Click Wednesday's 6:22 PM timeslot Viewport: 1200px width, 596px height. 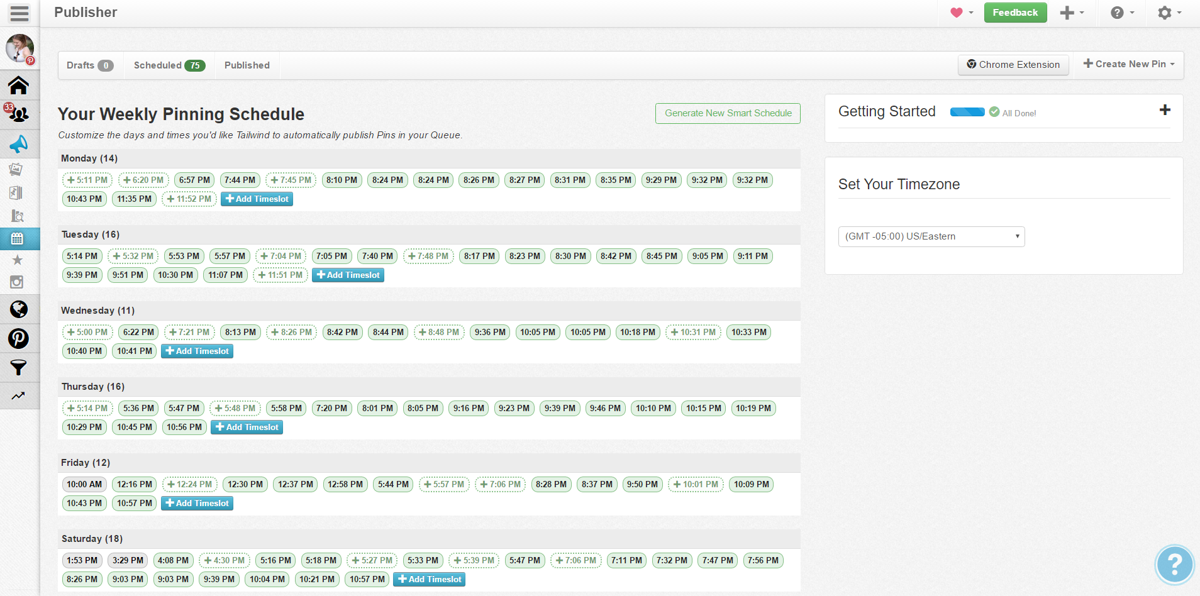coord(138,332)
